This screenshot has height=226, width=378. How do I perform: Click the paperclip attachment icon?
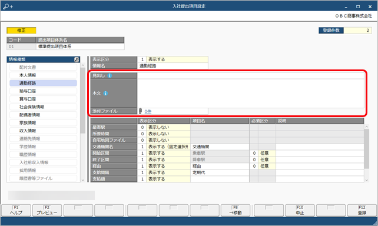(x=140, y=111)
